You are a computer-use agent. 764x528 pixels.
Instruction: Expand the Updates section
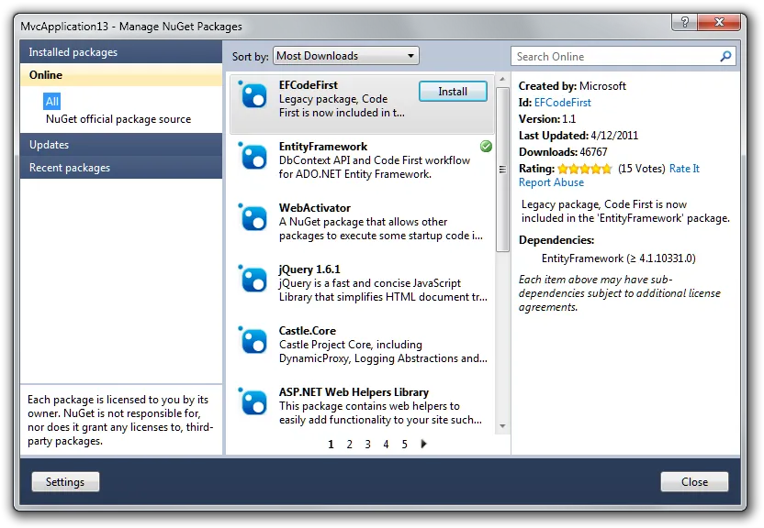tap(121, 145)
